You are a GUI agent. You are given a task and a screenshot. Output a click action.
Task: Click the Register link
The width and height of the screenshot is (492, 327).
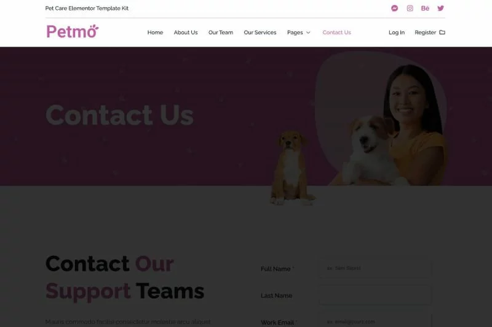point(425,33)
